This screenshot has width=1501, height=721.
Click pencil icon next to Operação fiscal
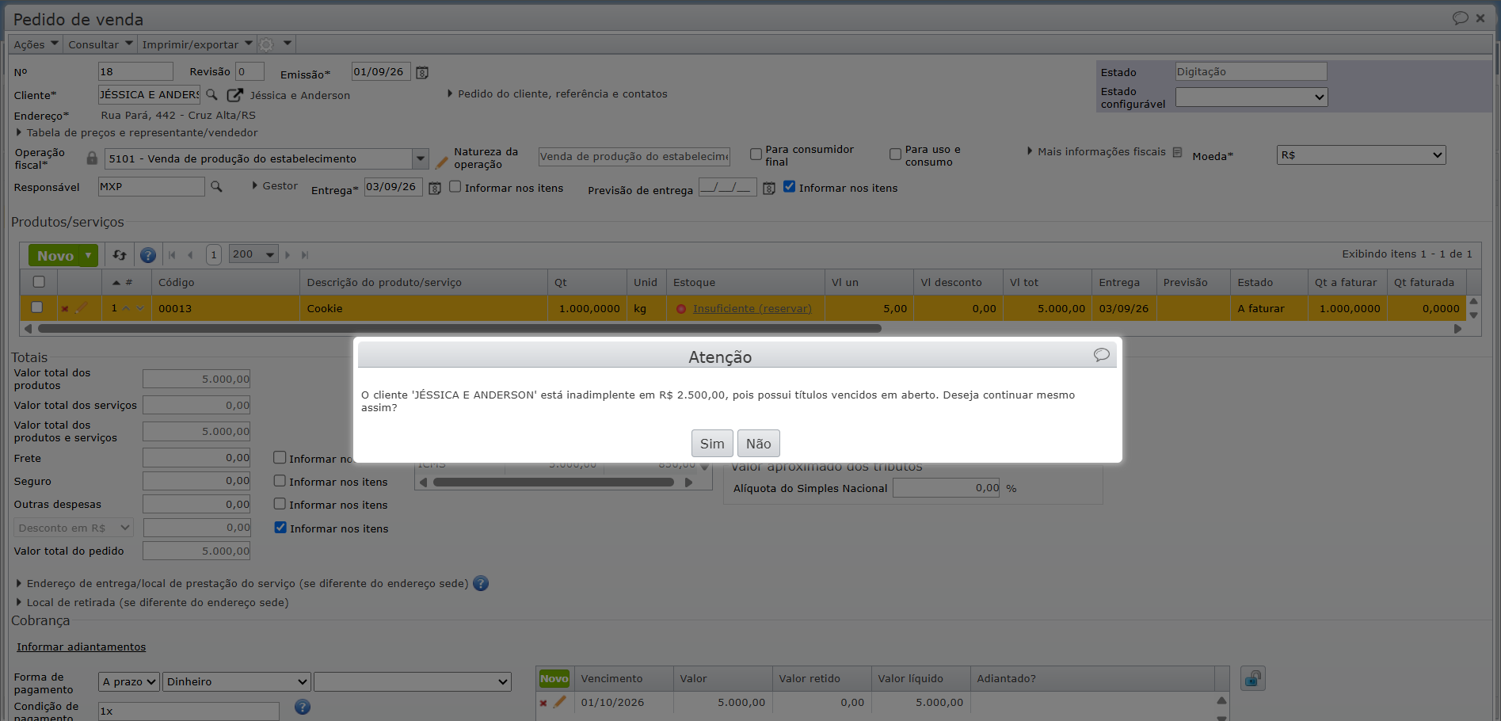click(442, 162)
